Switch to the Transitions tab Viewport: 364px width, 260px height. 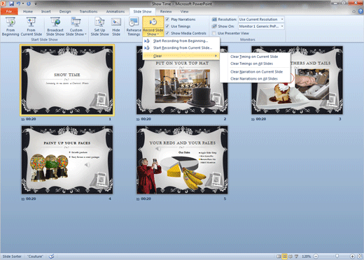click(x=88, y=11)
